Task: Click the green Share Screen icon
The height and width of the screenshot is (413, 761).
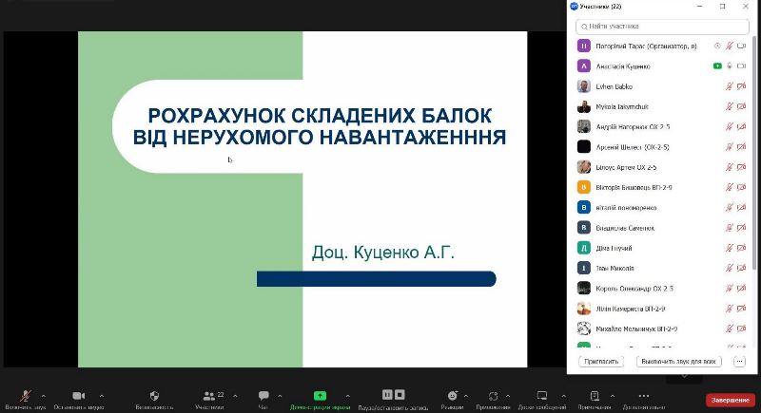Action: 320,396
